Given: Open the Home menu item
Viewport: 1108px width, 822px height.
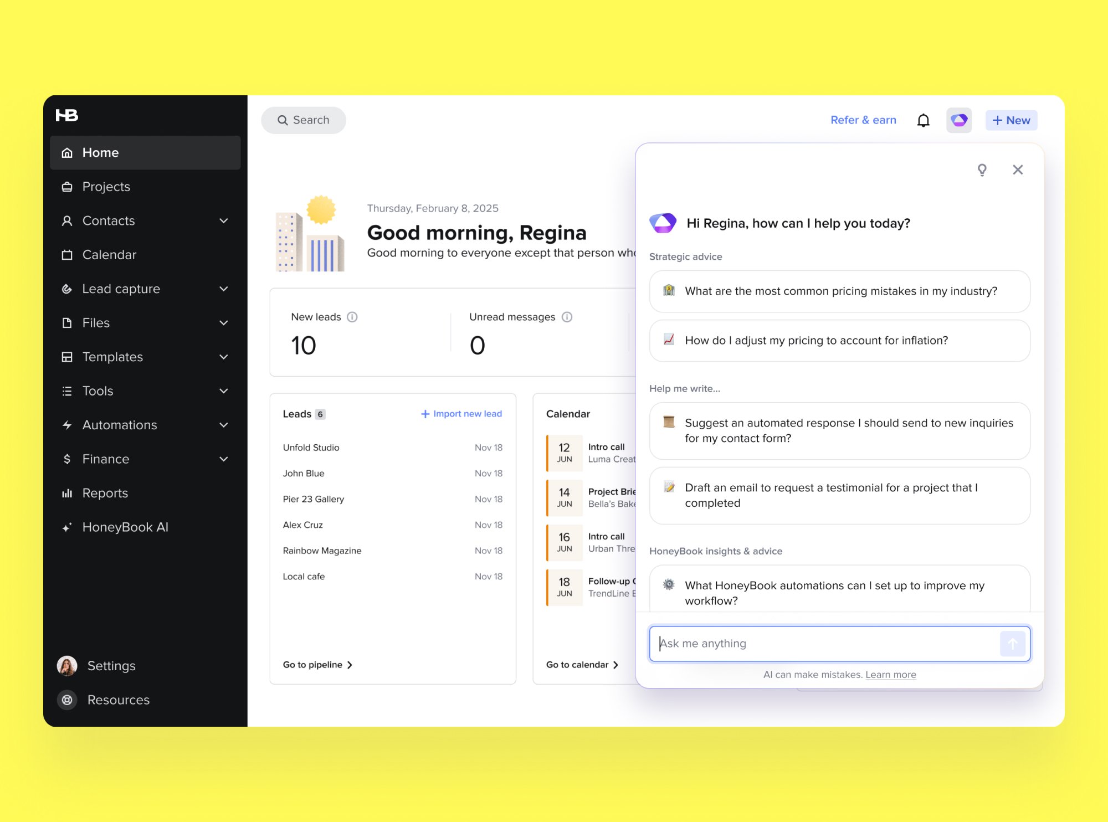Looking at the screenshot, I should 145,153.
